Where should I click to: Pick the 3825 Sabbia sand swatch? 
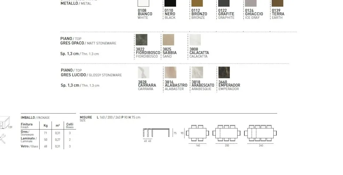168,40
